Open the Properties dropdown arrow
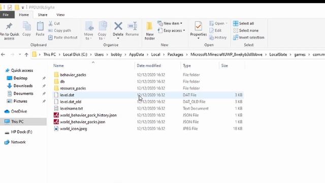 [x=199, y=39]
